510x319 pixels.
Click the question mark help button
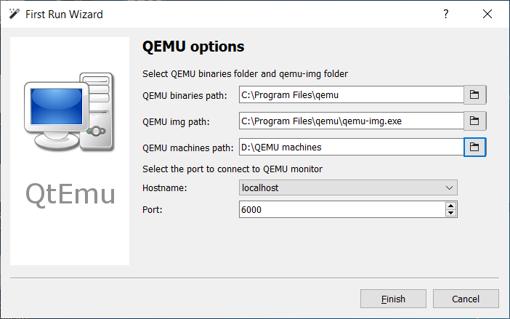(x=446, y=14)
